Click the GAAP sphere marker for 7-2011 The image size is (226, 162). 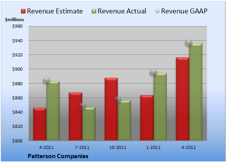[82, 107]
